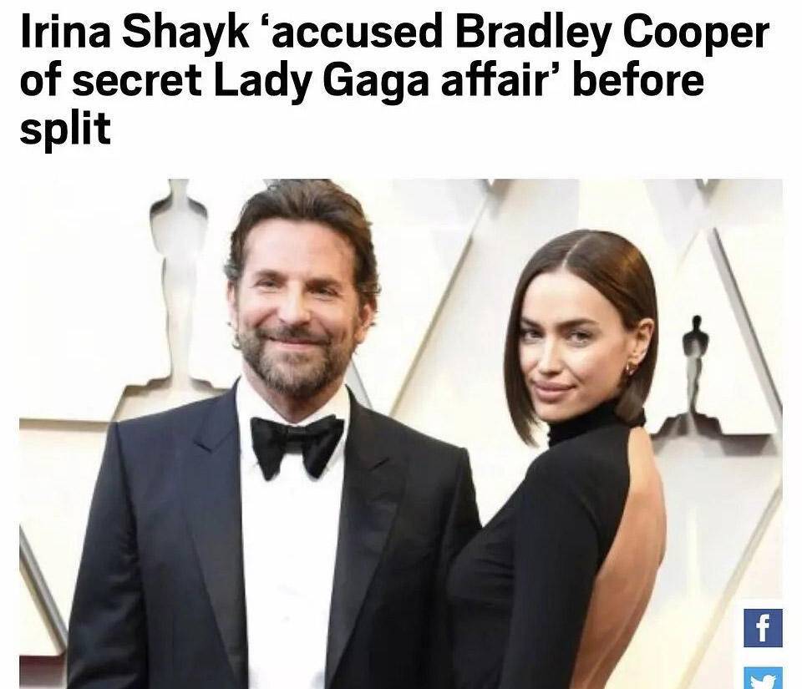This screenshot has height=689, width=802.
Task: Click the word "split" in the headline
Action: click(x=65, y=129)
